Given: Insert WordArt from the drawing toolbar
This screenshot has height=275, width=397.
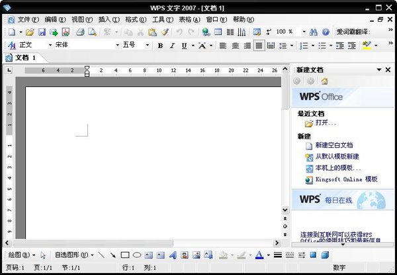Looking at the screenshot, I should tap(173, 255).
